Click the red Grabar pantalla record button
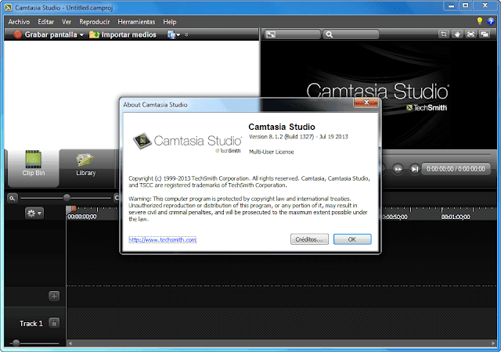 [18, 34]
